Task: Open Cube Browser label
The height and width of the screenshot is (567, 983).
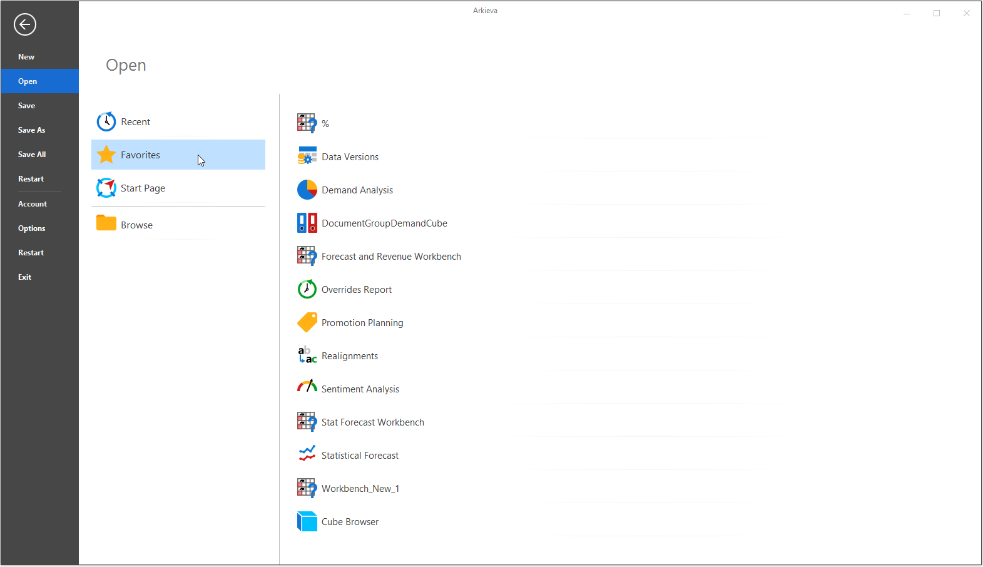Action: pos(350,522)
